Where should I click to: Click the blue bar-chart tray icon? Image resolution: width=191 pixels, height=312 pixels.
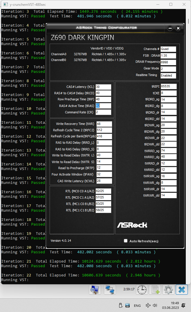128,305
